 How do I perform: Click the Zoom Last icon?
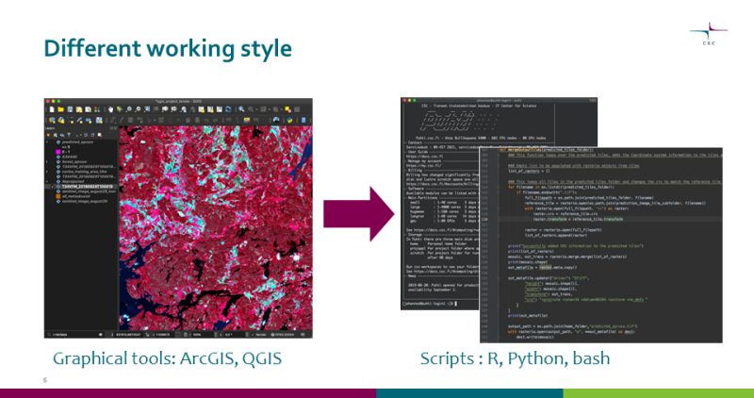coord(183,109)
